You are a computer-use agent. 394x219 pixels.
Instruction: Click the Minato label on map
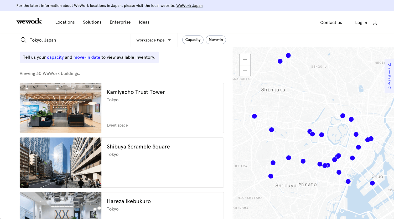point(308,185)
